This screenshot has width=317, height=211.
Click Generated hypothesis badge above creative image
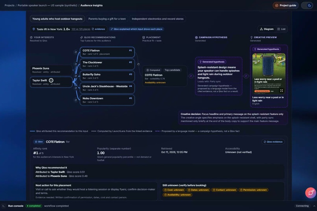pyautogui.click(x=267, y=49)
